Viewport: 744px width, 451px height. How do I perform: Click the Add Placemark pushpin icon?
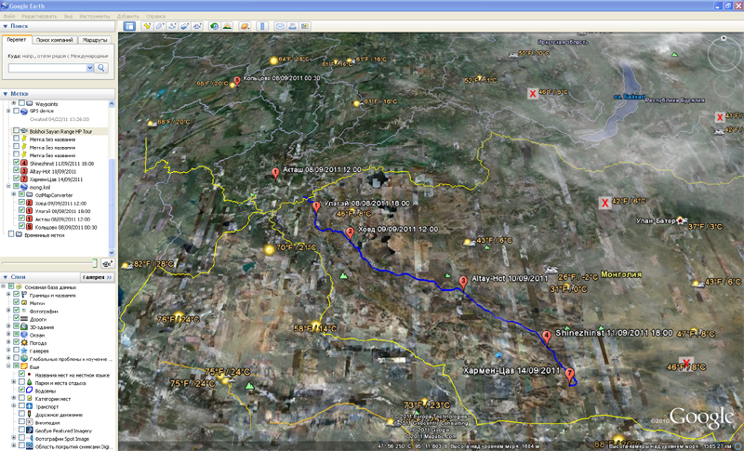click(x=147, y=26)
